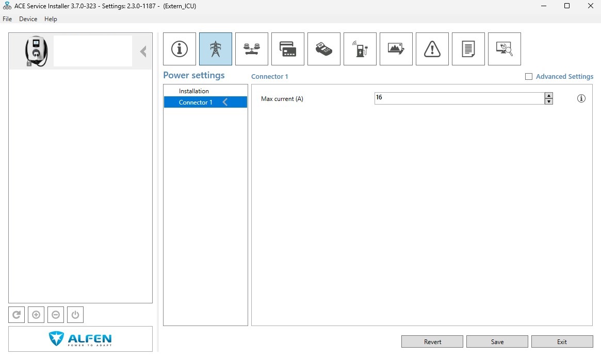Select Connector 1 in the list

point(205,102)
